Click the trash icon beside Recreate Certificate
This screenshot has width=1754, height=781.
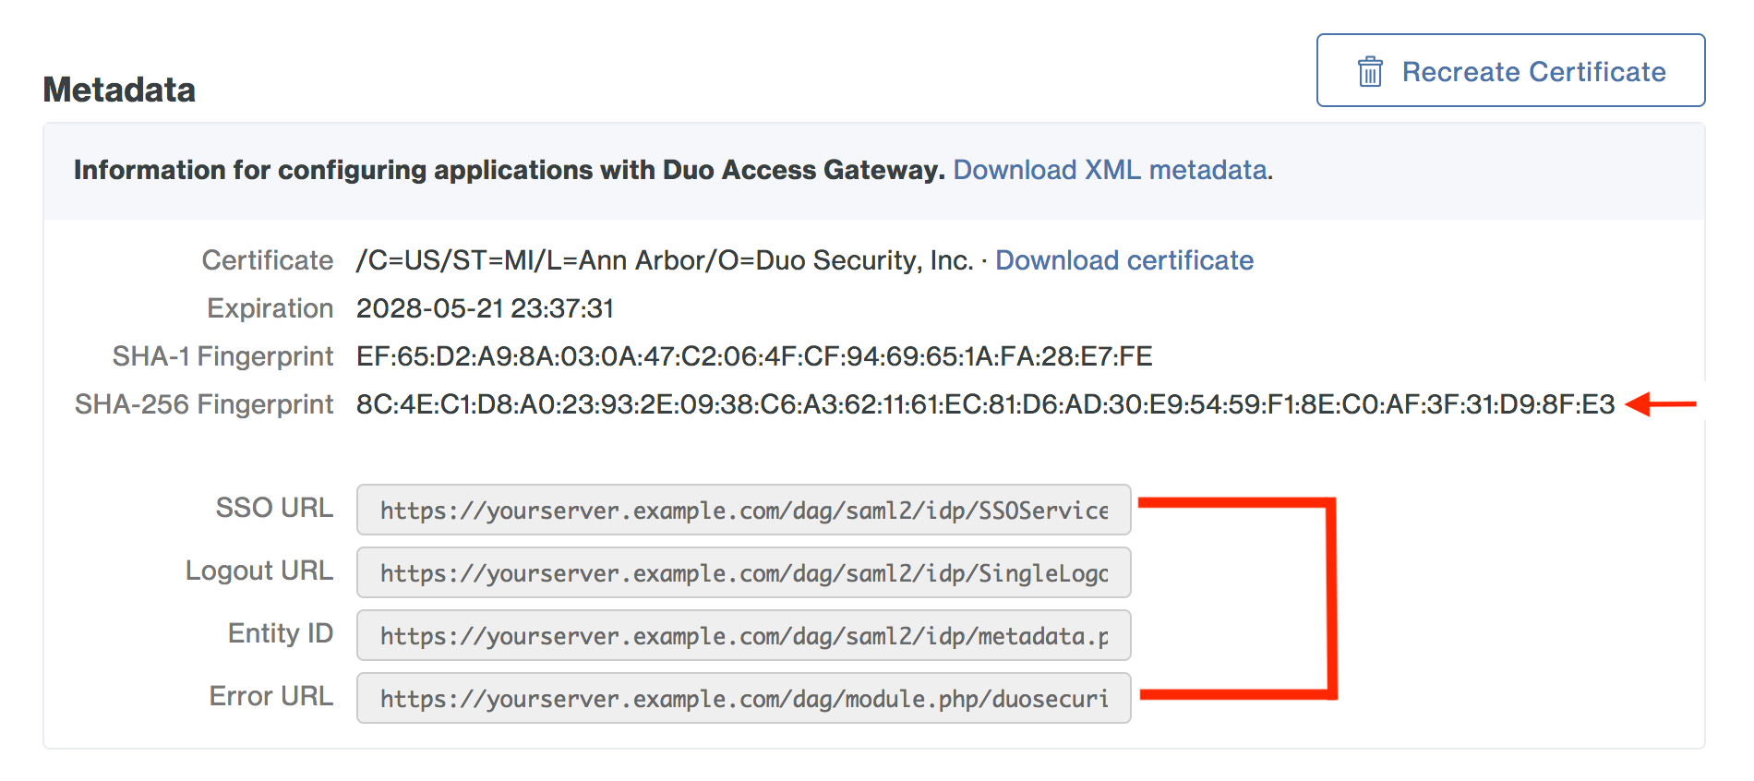point(1370,71)
